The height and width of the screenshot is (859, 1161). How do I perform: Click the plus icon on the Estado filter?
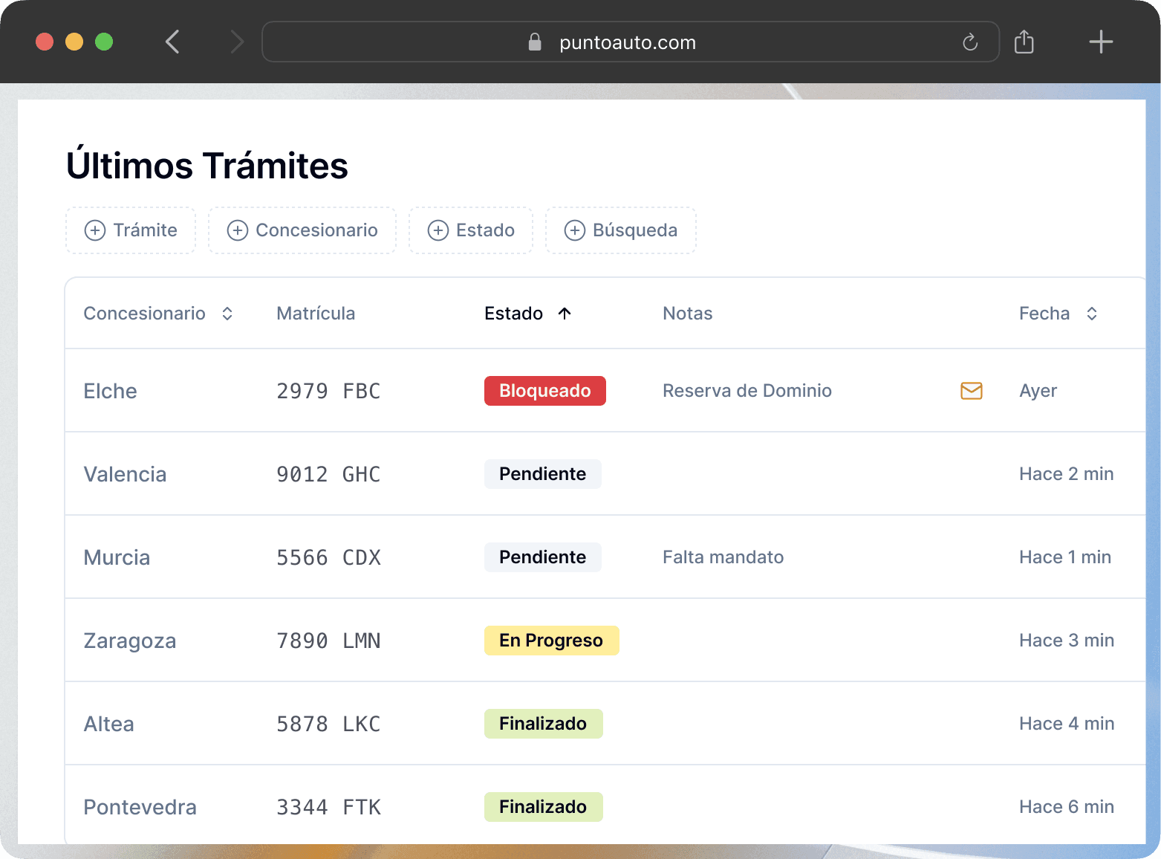coord(438,230)
